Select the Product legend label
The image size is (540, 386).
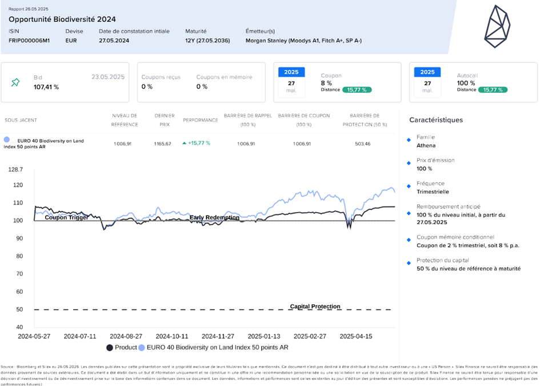tap(126, 348)
